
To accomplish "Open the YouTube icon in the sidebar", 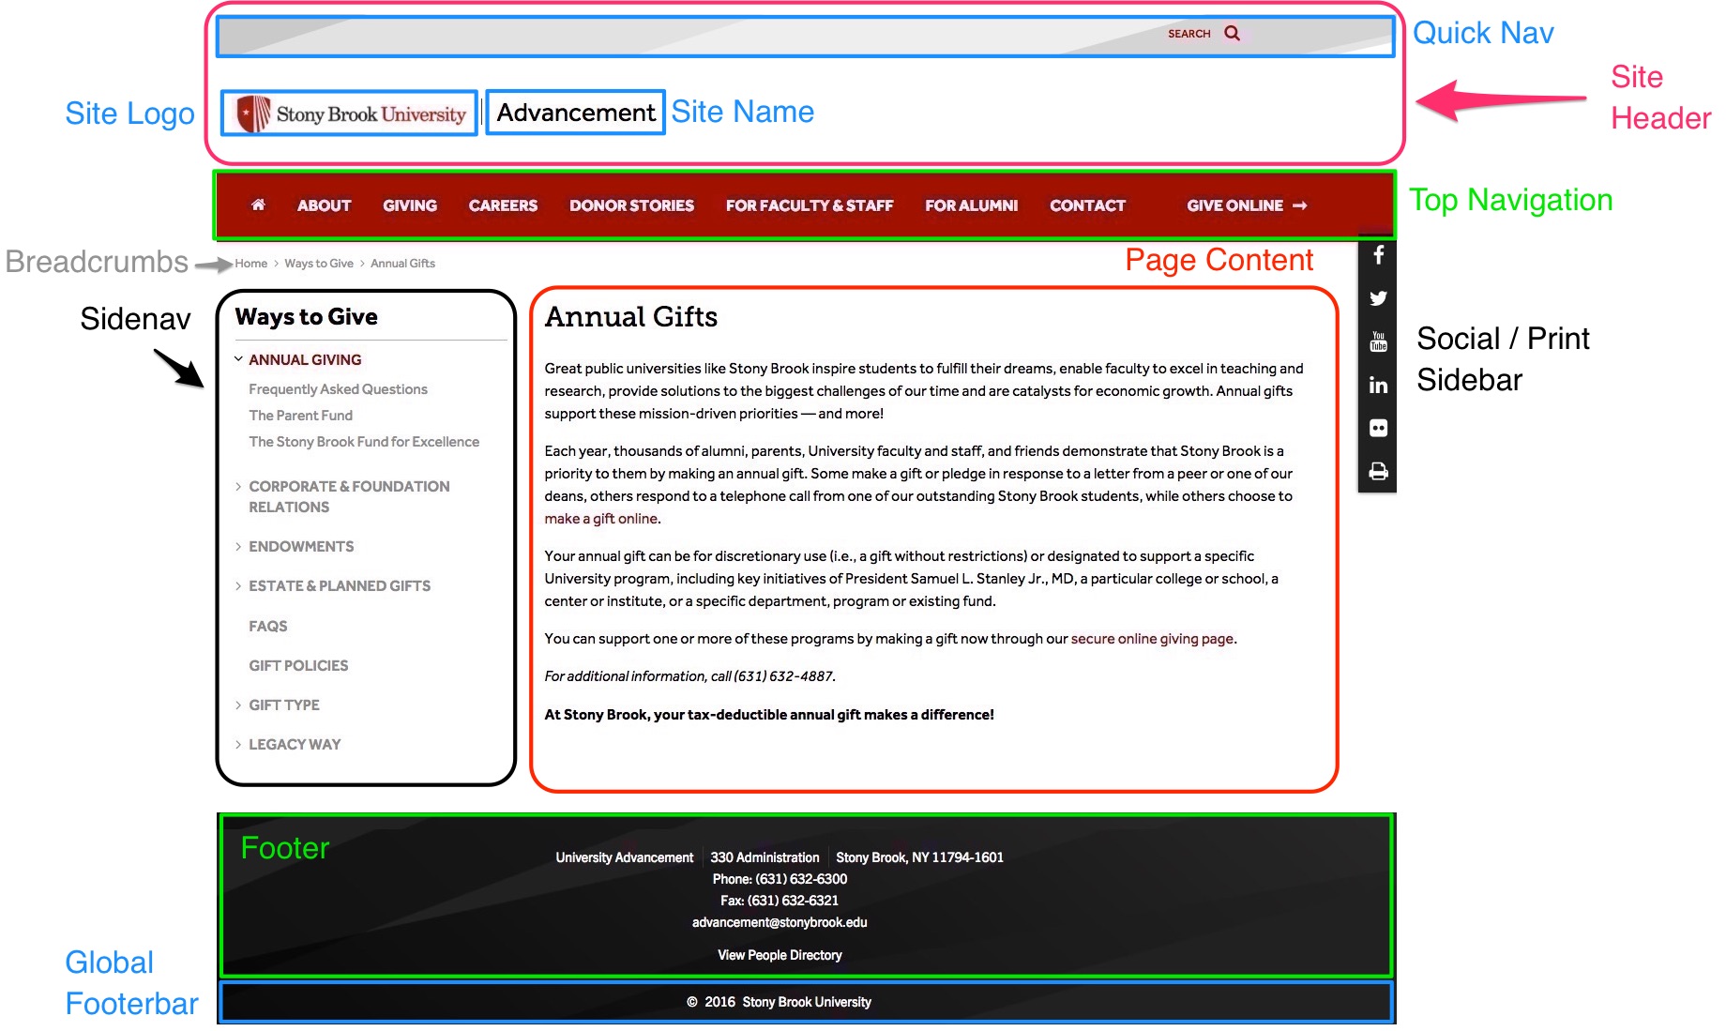I will (1378, 341).
